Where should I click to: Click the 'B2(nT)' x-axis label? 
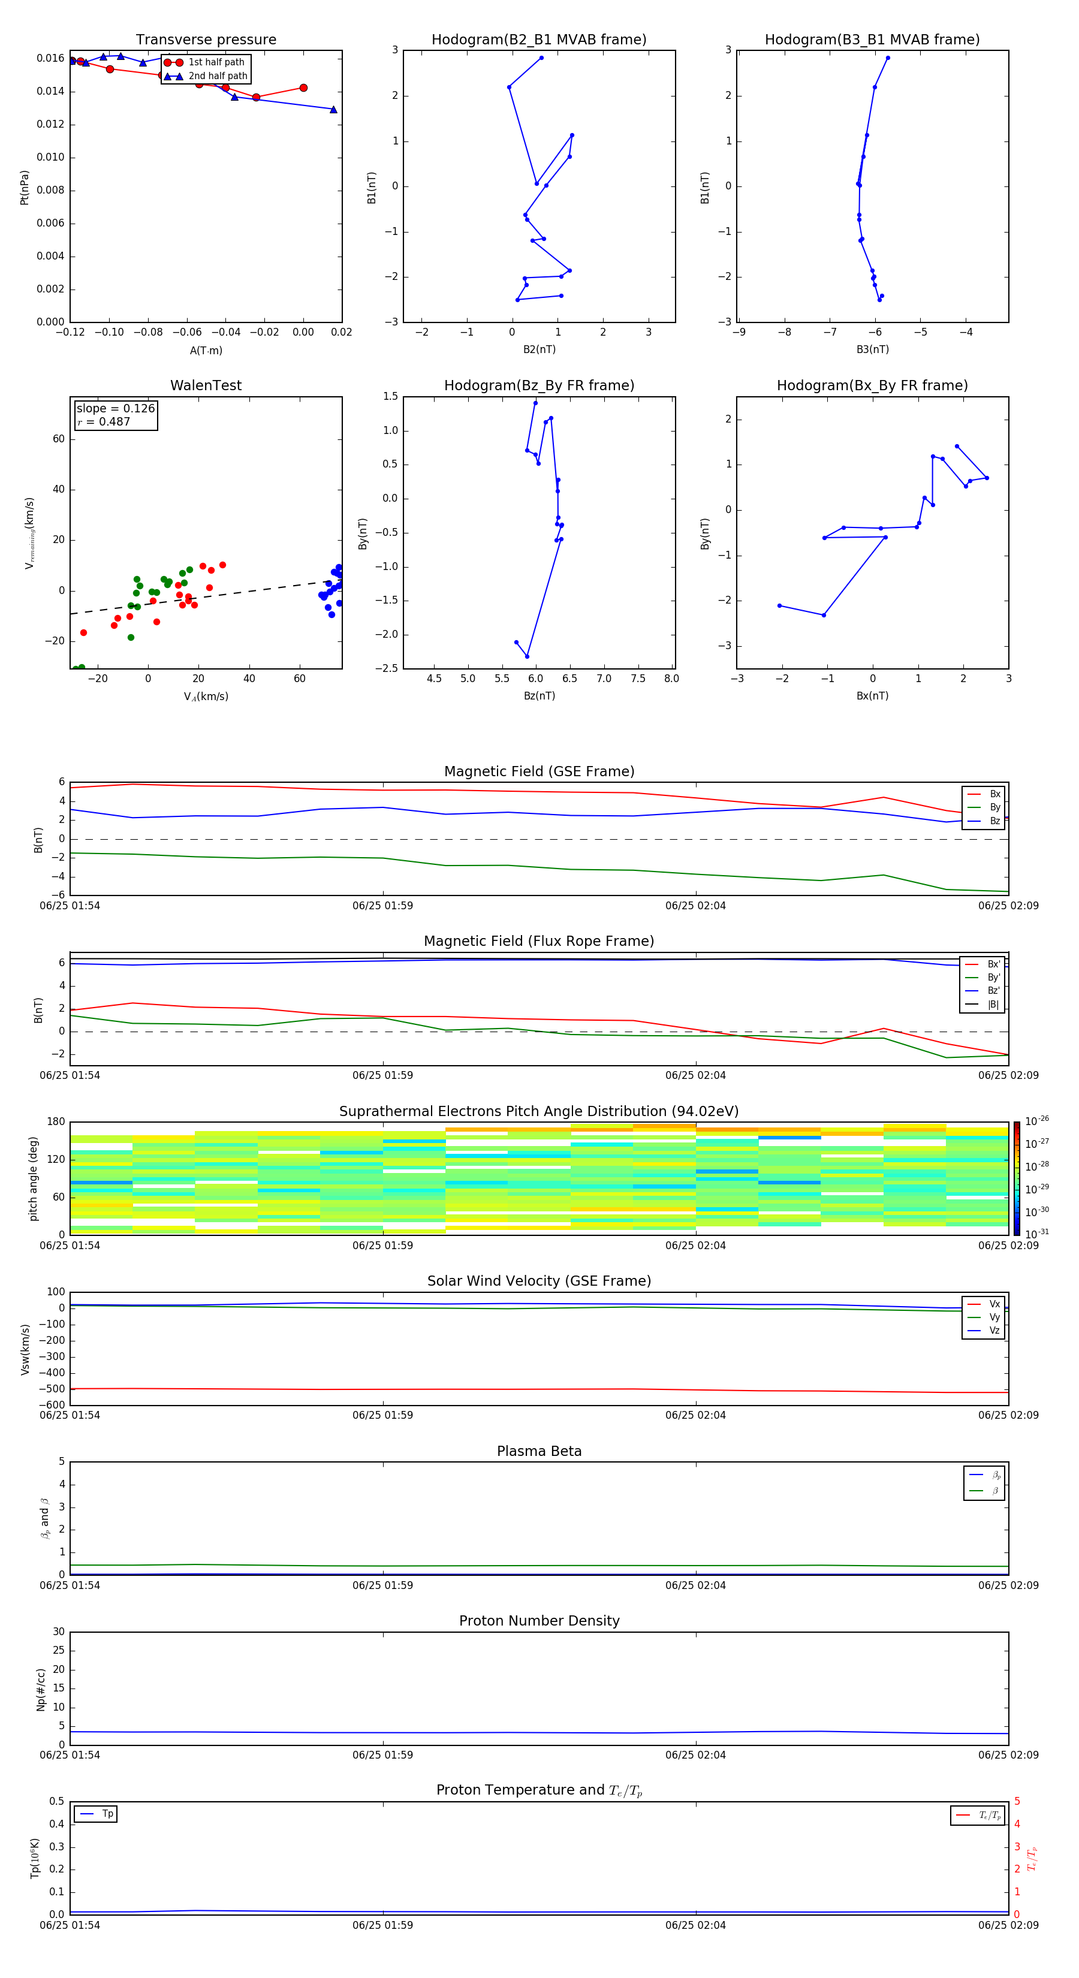pyautogui.click(x=539, y=349)
